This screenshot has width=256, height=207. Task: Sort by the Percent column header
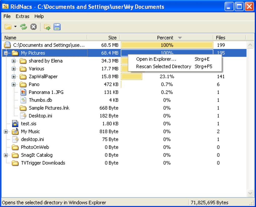165,38
